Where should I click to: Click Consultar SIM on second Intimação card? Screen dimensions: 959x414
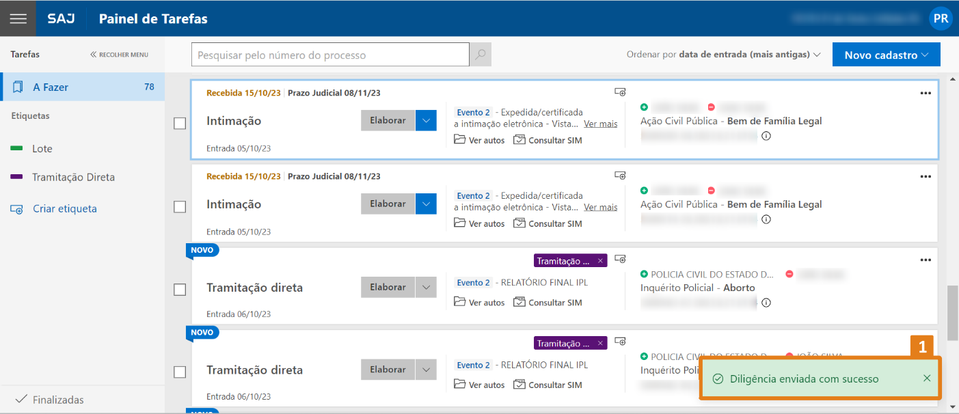[x=548, y=223]
